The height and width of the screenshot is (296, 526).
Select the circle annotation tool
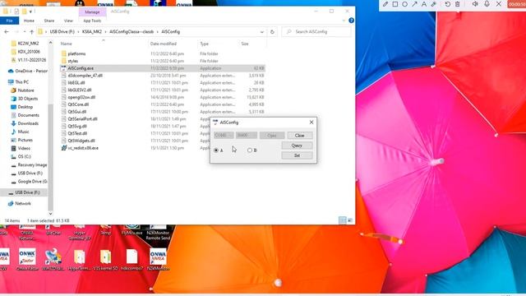pyautogui.click(x=405, y=4)
